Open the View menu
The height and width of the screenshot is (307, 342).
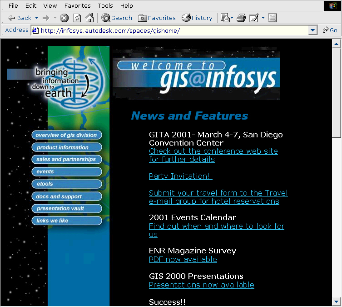(x=50, y=5)
